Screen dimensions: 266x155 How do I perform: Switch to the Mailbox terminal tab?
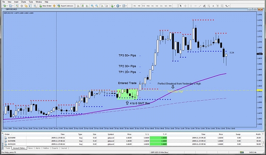46,148
